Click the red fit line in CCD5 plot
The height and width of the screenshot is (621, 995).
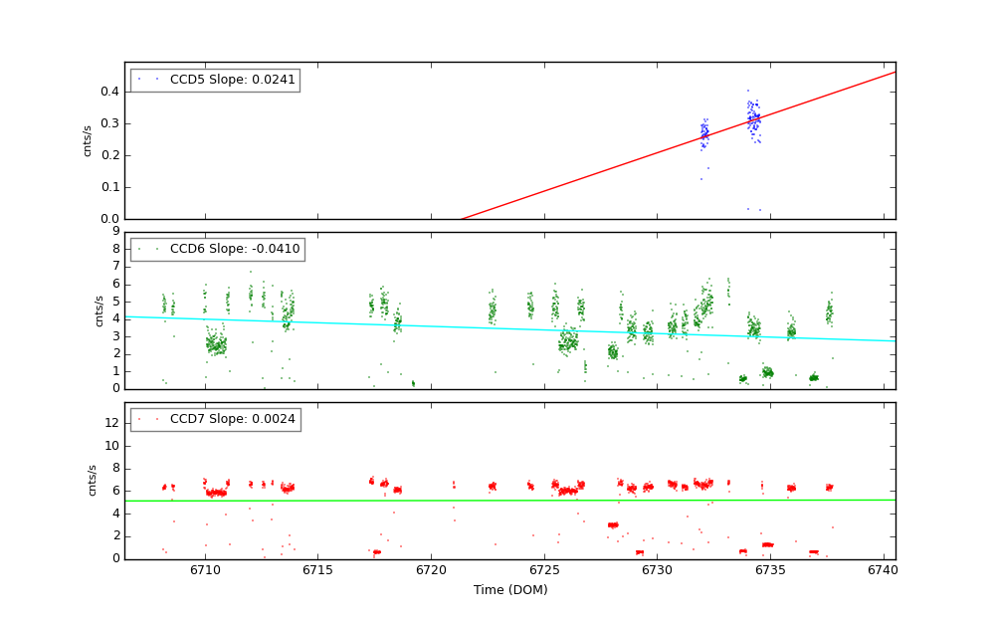(678, 145)
